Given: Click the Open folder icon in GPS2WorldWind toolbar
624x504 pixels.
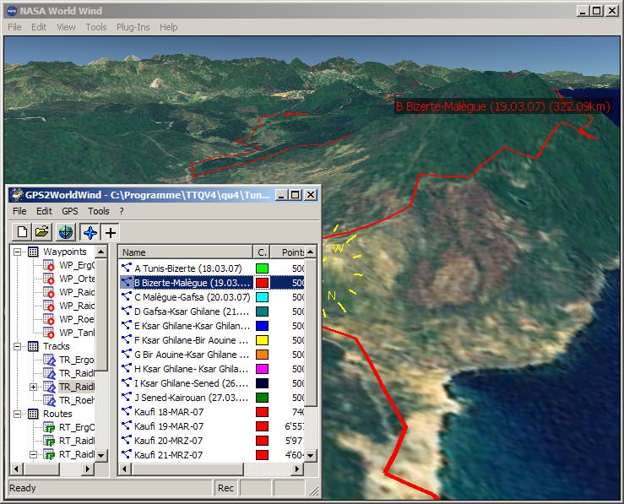Looking at the screenshot, I should click(41, 232).
